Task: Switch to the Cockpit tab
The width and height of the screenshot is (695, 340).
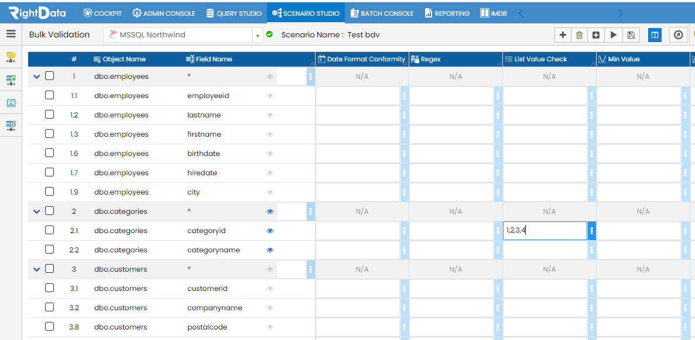Action: (x=102, y=13)
